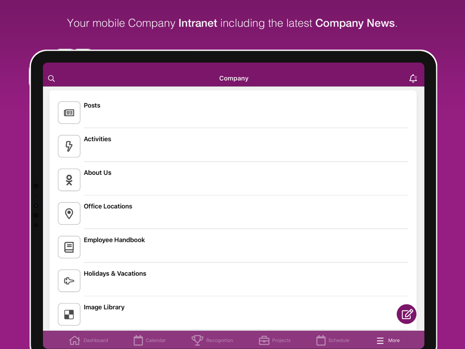Open the Posts list entry
This screenshot has width=465, height=349.
click(233, 113)
